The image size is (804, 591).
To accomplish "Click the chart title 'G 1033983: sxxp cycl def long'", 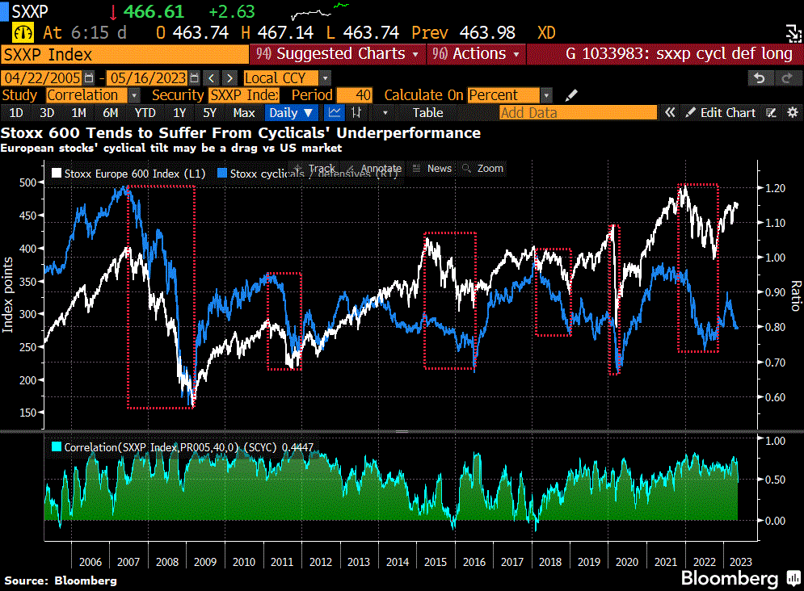I will click(x=679, y=54).
